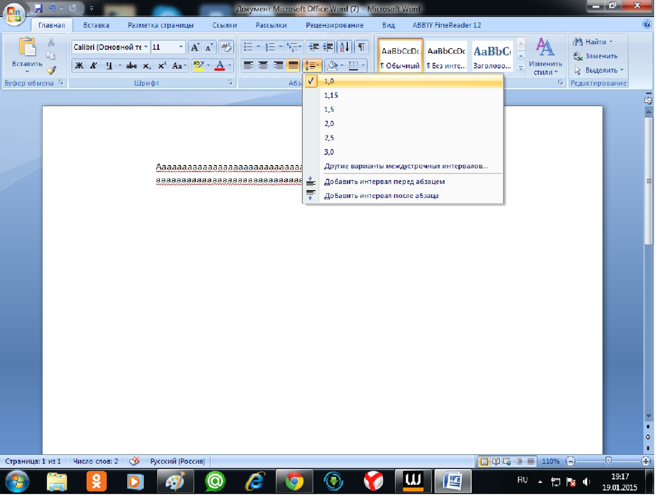This screenshot has width=661, height=495.
Task: Center align the paragraph text
Action: 263,65
